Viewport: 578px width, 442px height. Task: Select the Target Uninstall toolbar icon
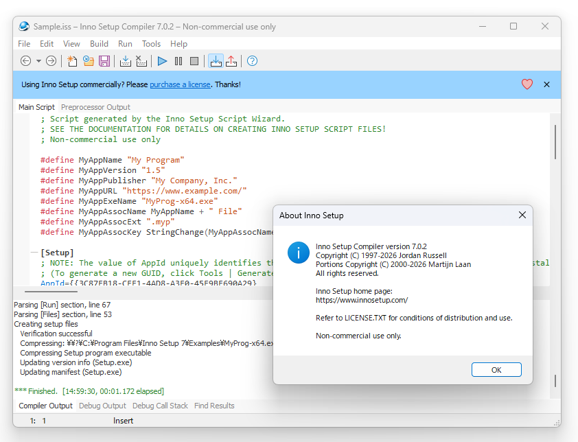point(231,61)
